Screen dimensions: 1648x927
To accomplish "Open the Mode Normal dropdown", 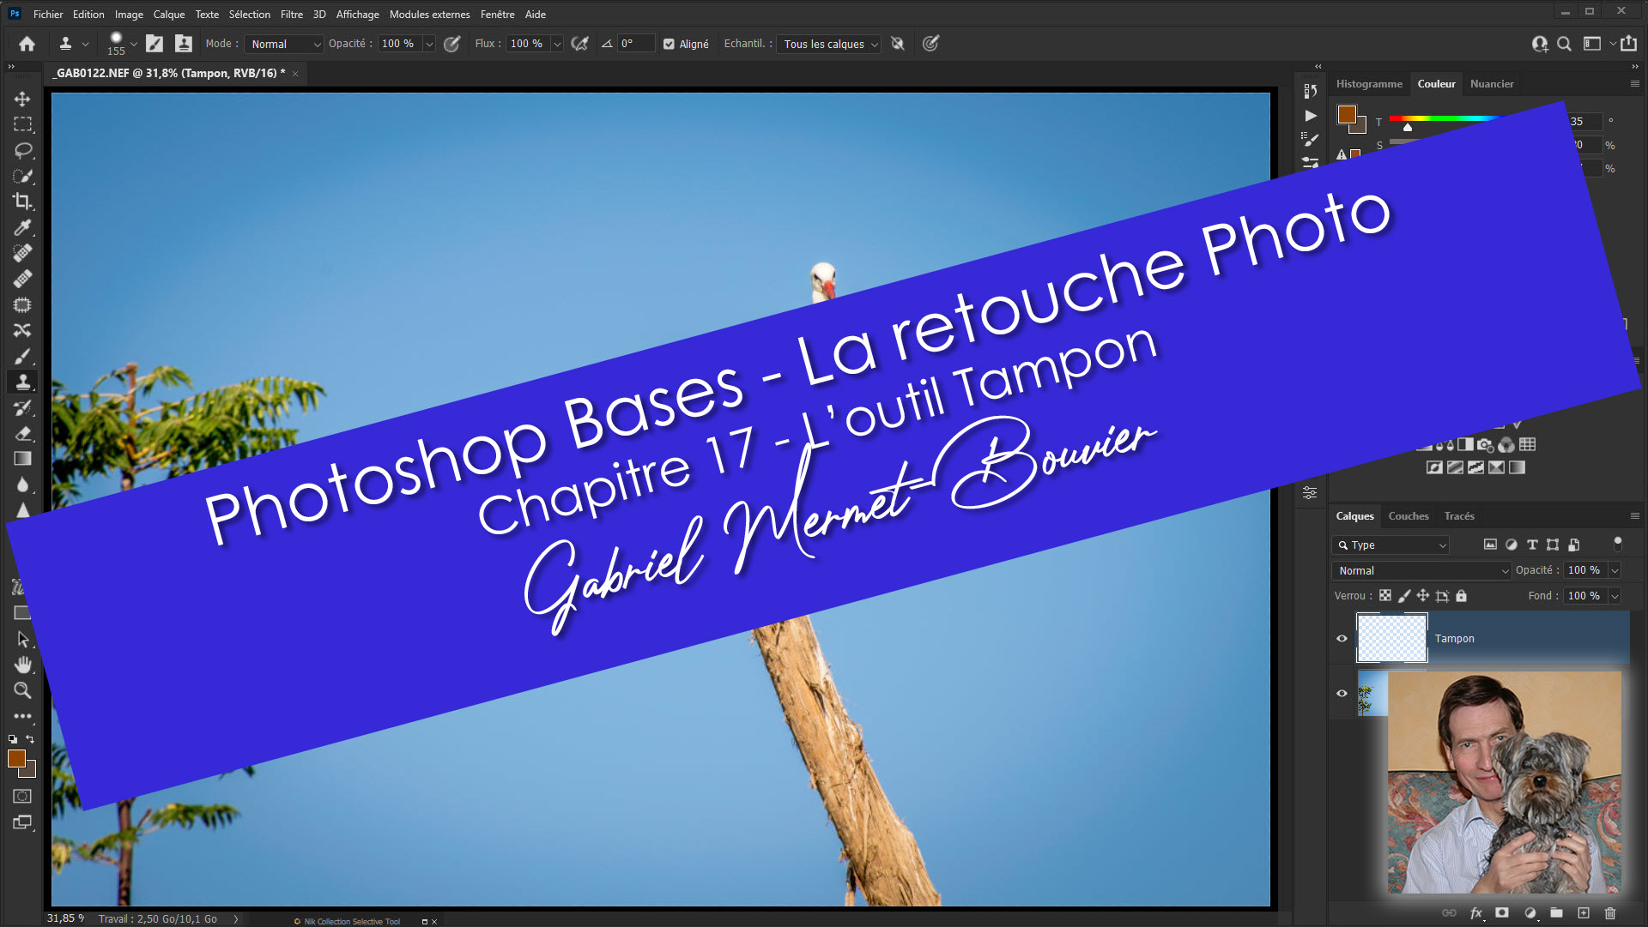I will pyautogui.click(x=284, y=44).
